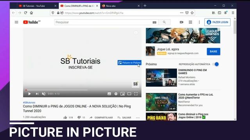Go to browser home page

click(31, 13)
